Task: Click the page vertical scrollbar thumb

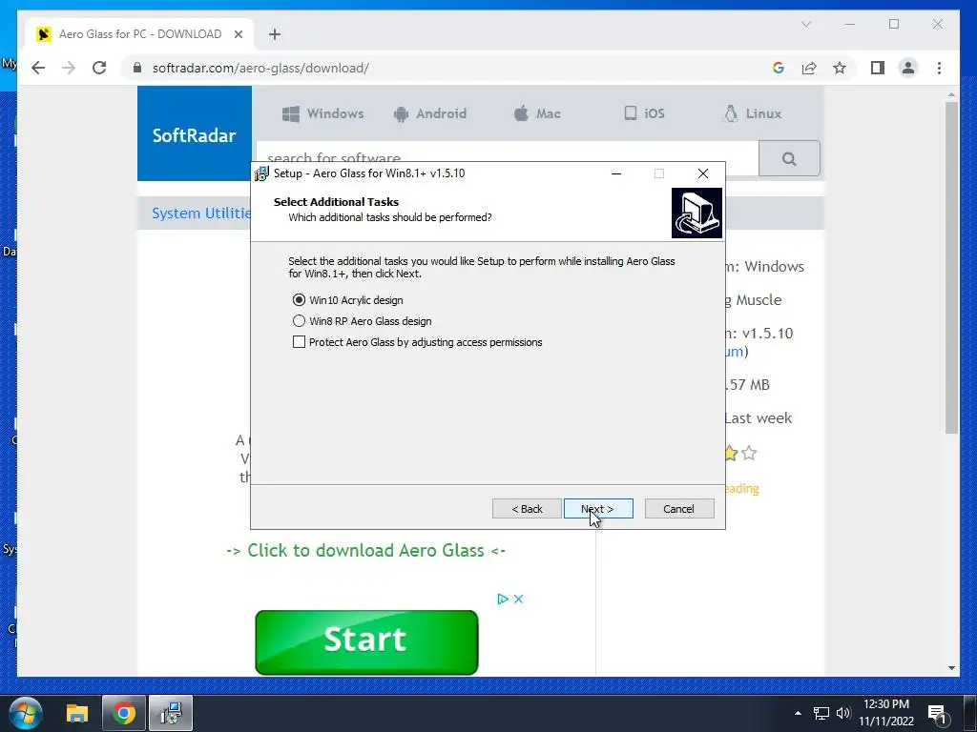Action: click(951, 268)
